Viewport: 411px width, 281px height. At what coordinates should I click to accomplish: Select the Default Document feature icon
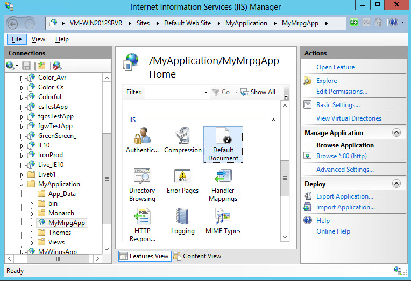[223, 144]
